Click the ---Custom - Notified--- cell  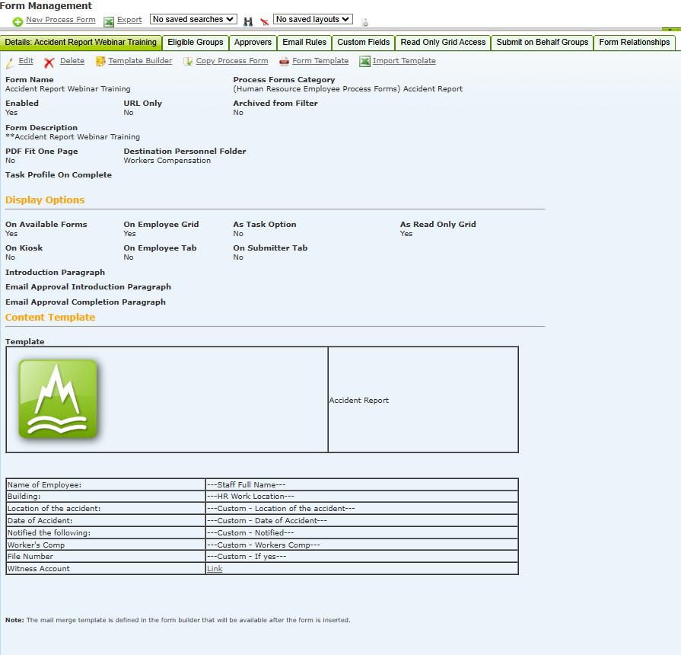click(361, 533)
